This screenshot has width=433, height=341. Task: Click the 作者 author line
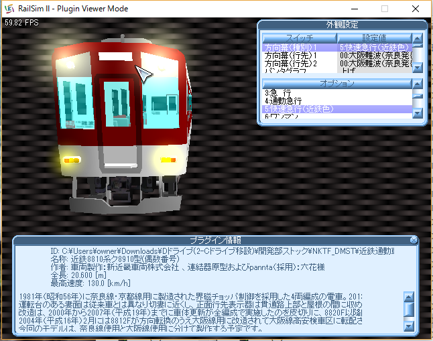pyautogui.click(x=188, y=267)
